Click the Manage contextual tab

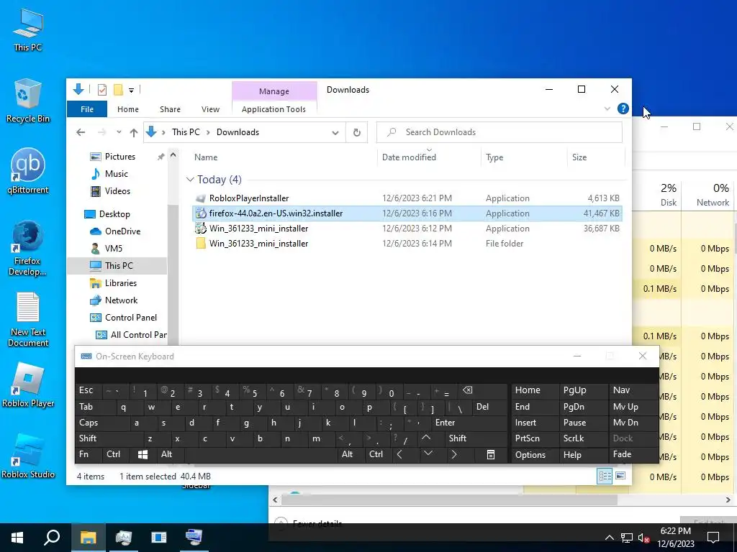(x=274, y=91)
